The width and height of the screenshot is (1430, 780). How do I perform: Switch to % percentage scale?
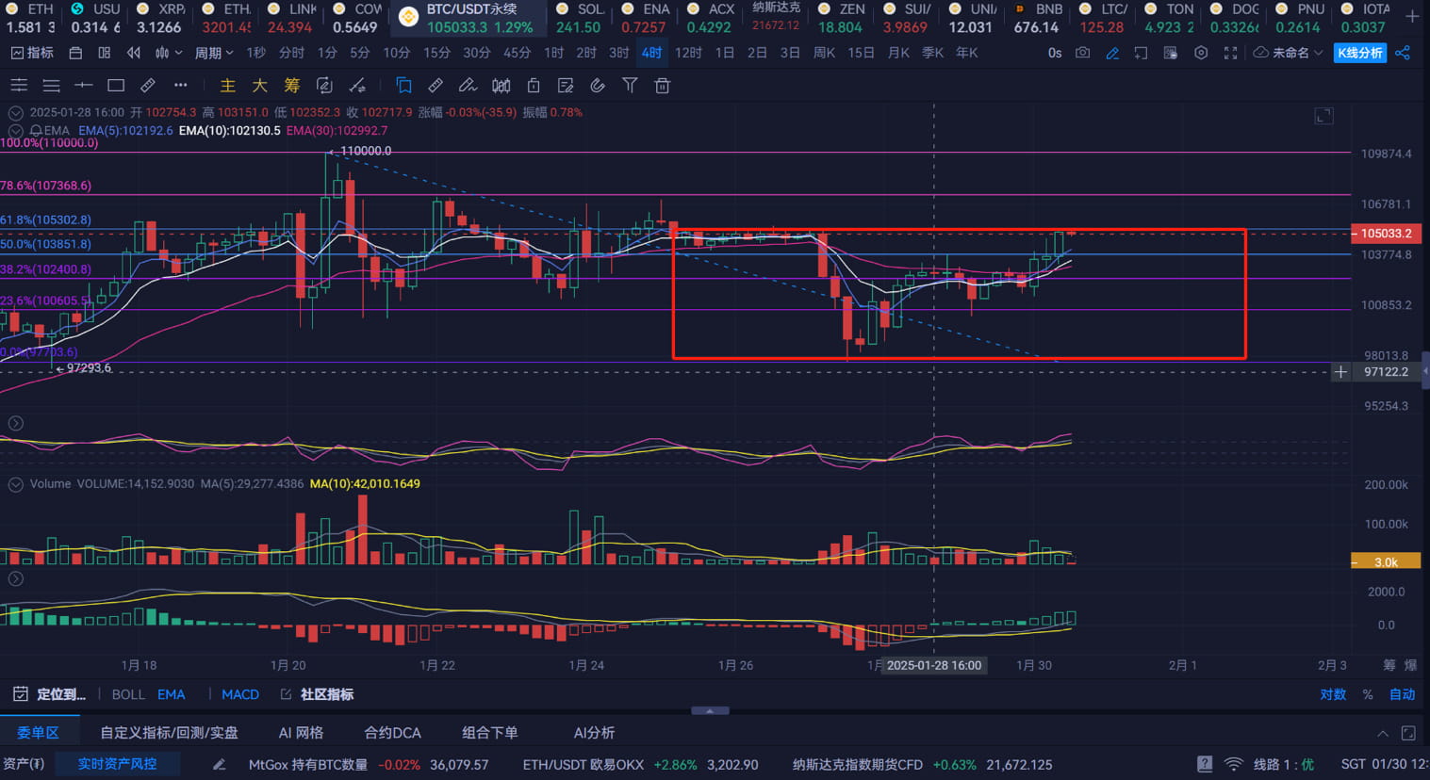click(1368, 694)
